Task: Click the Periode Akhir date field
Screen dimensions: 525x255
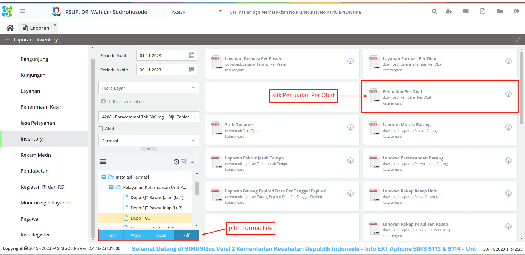Action: [162, 70]
